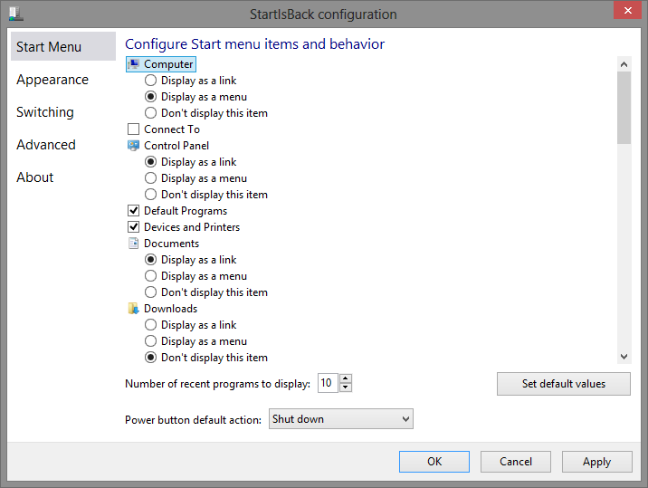Click the Cancel button

[515, 462]
